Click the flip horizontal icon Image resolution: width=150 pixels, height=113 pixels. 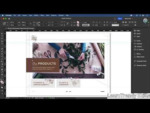(62, 25)
